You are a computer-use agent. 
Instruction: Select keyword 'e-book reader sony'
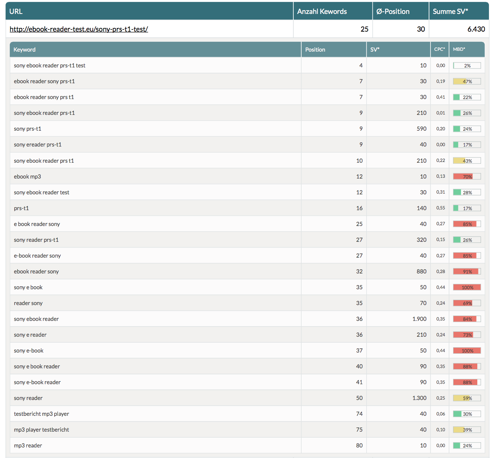click(37, 255)
